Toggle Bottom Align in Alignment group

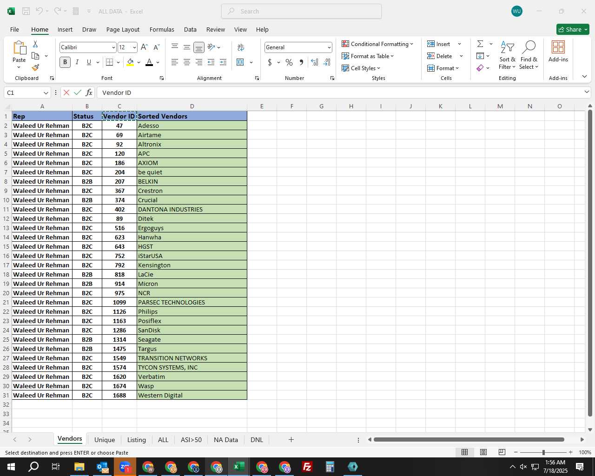(x=199, y=47)
